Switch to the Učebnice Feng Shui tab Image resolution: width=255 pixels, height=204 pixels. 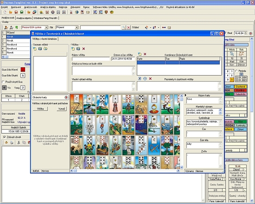pyautogui.click(x=46, y=18)
